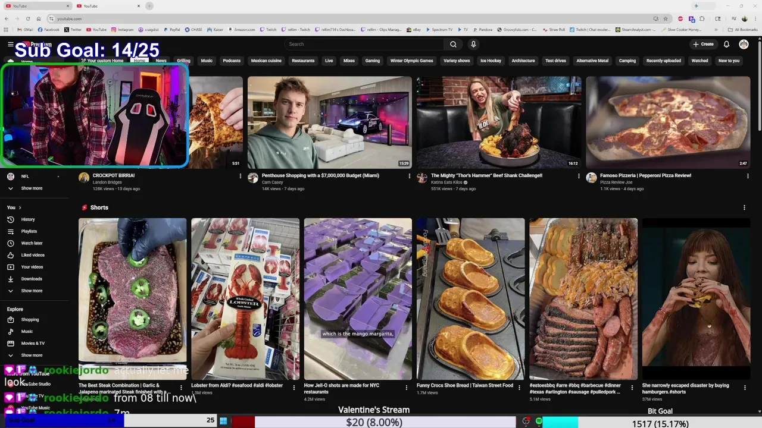Play the Penthouse Shopping video thumbnail
The height and width of the screenshot is (428, 762).
point(330,122)
